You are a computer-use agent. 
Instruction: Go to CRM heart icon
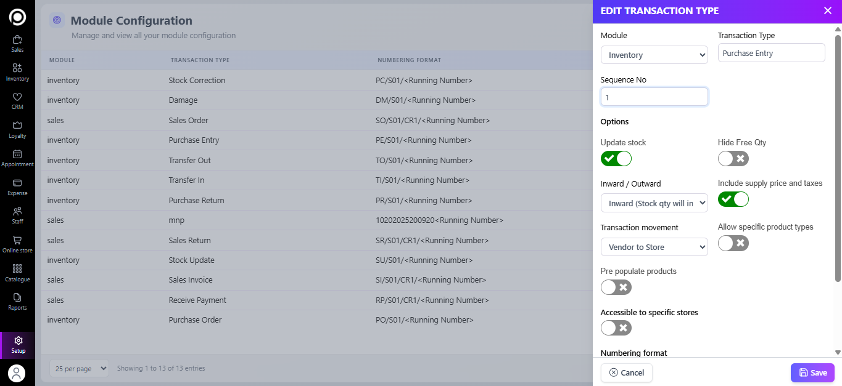click(17, 97)
